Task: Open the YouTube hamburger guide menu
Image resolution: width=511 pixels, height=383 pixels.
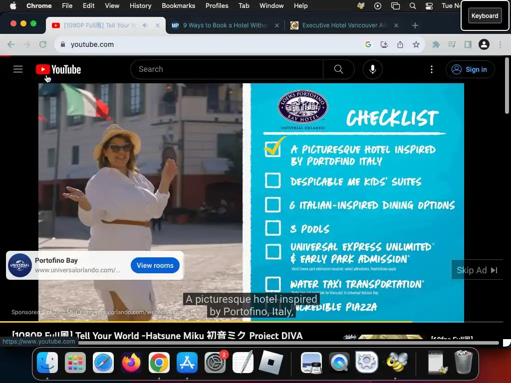Action: (x=18, y=69)
